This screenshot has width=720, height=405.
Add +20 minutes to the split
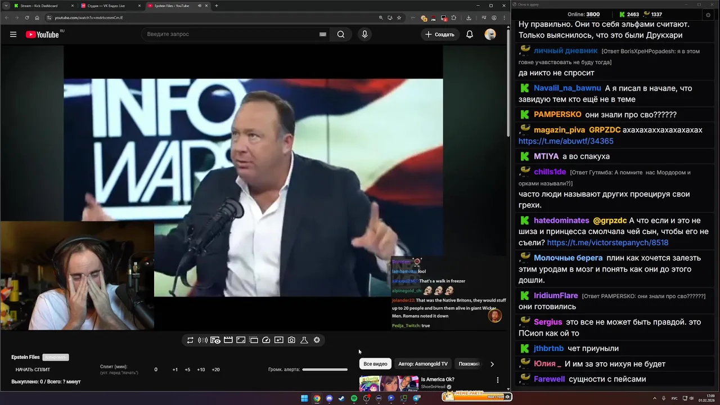click(215, 370)
